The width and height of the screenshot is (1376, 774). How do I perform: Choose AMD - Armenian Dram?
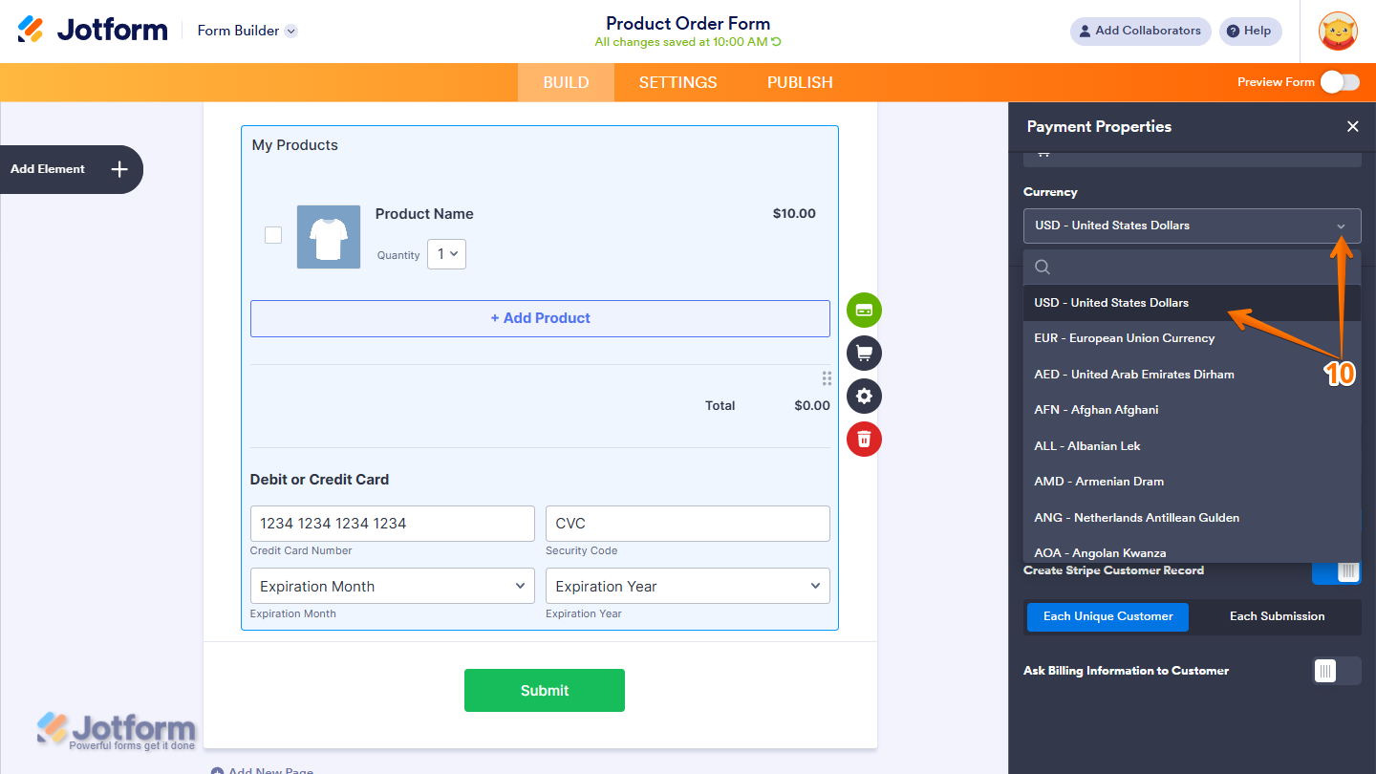pyautogui.click(x=1192, y=482)
